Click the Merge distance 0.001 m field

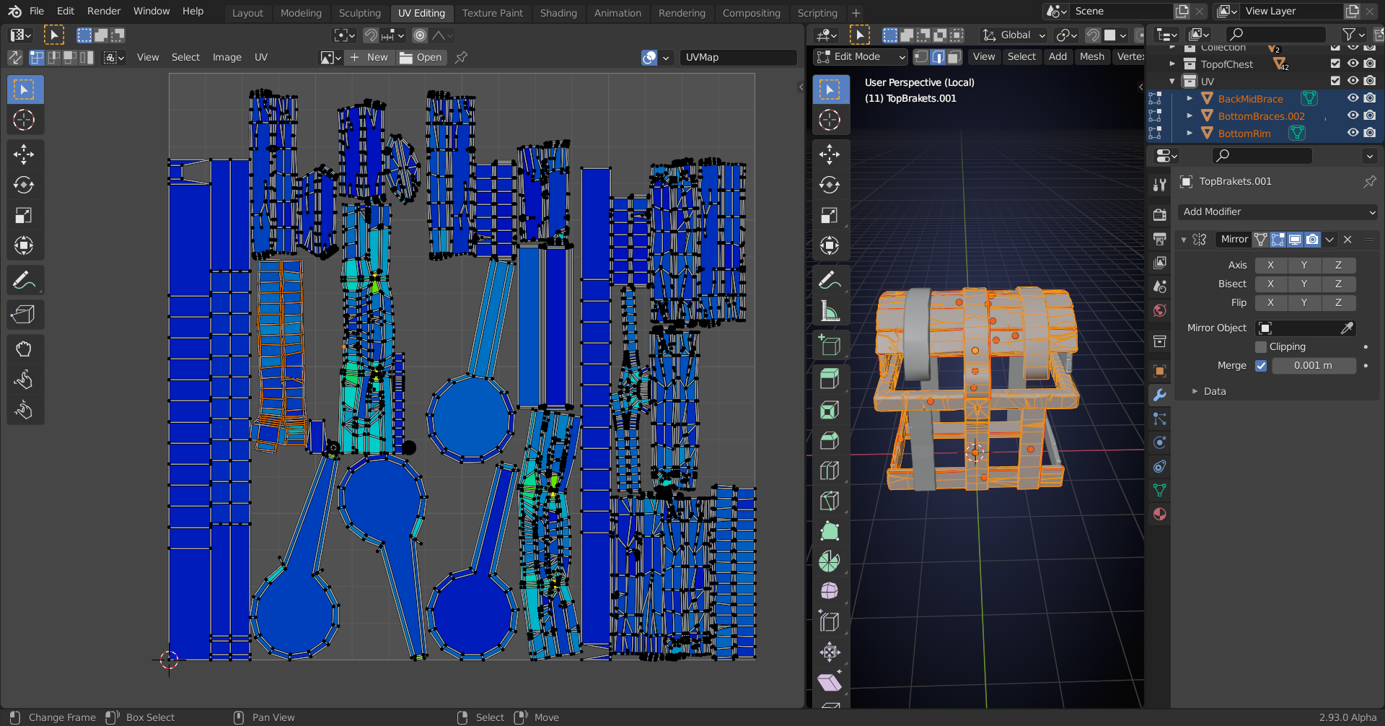click(1313, 366)
